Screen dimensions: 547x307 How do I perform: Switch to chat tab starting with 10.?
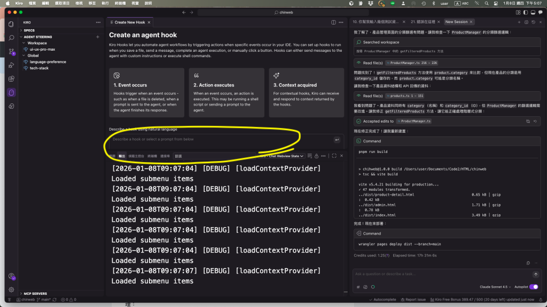376,22
